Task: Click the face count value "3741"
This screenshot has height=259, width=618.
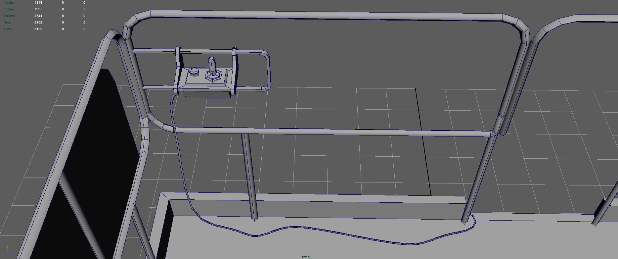Action: click(x=38, y=16)
